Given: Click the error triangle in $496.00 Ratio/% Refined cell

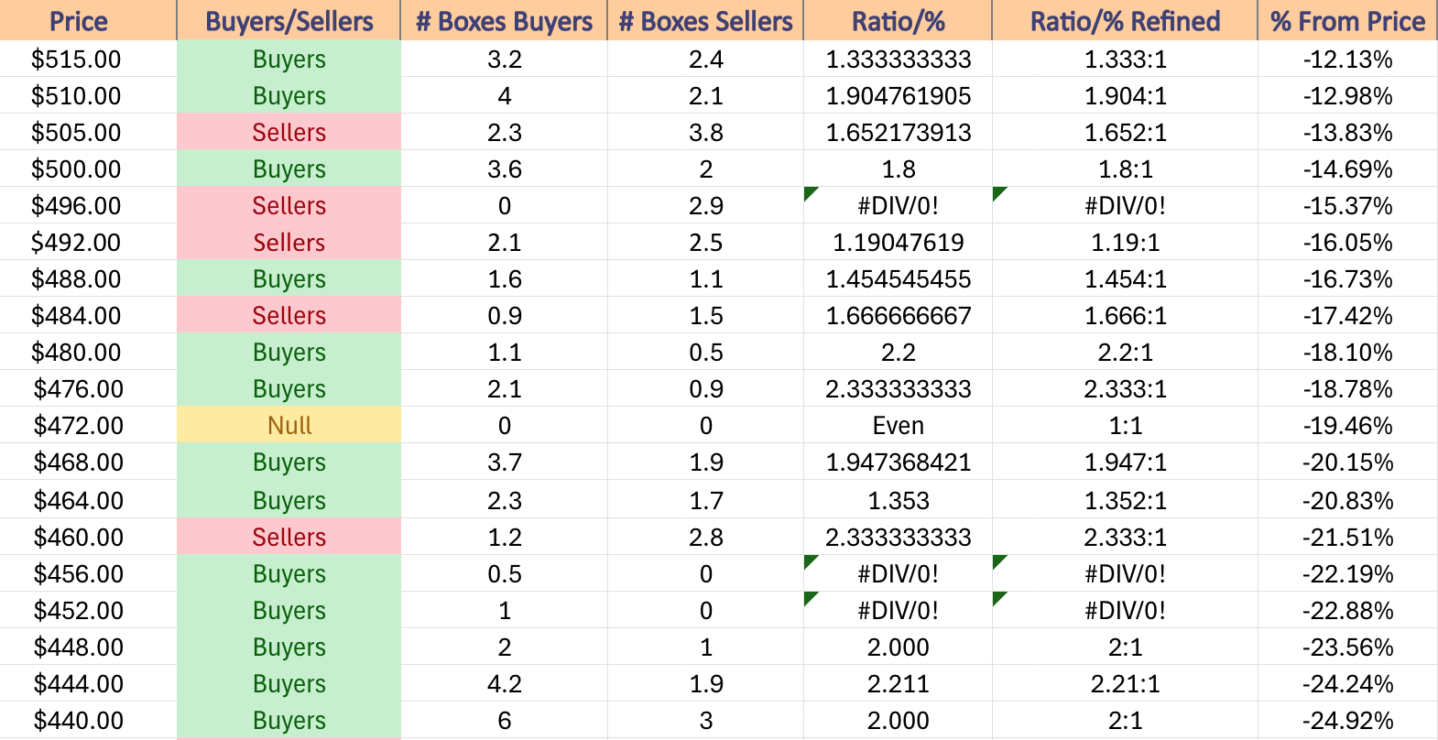Looking at the screenshot, I should click(x=999, y=193).
